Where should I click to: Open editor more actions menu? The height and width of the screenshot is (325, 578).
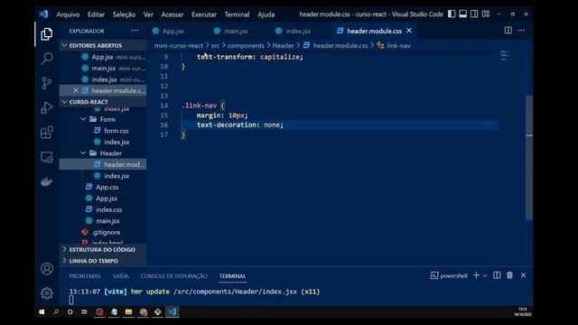pos(521,31)
